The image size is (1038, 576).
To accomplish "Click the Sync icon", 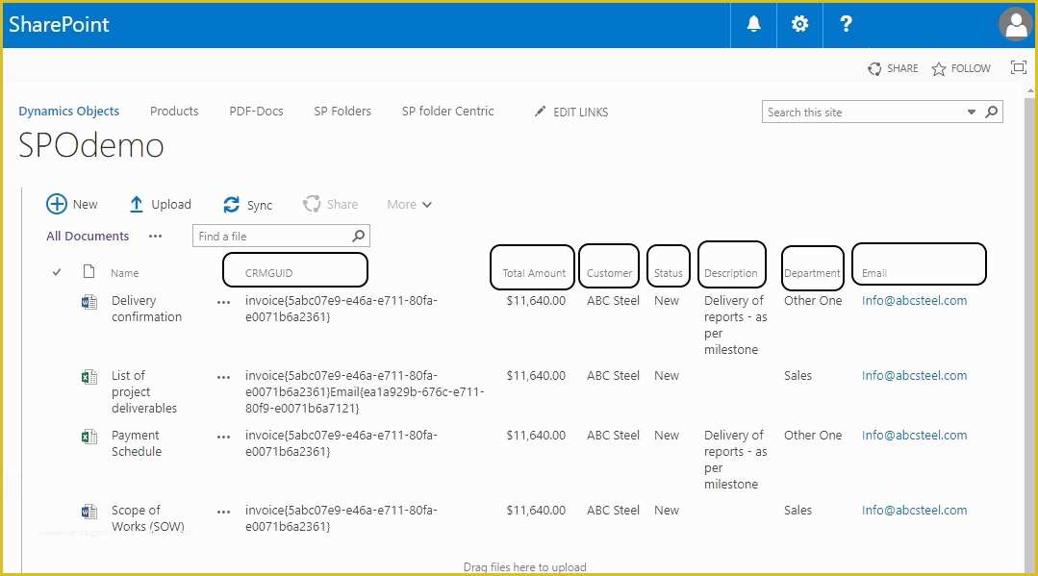I will pos(231,205).
